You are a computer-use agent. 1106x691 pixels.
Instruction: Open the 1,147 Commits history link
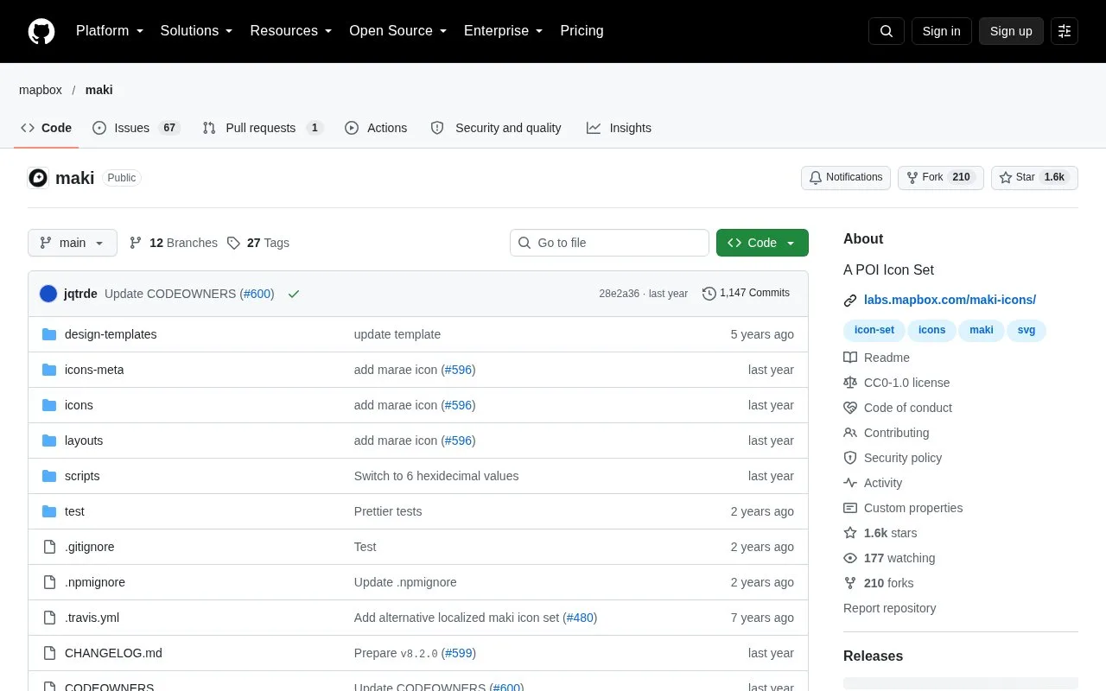tap(747, 294)
